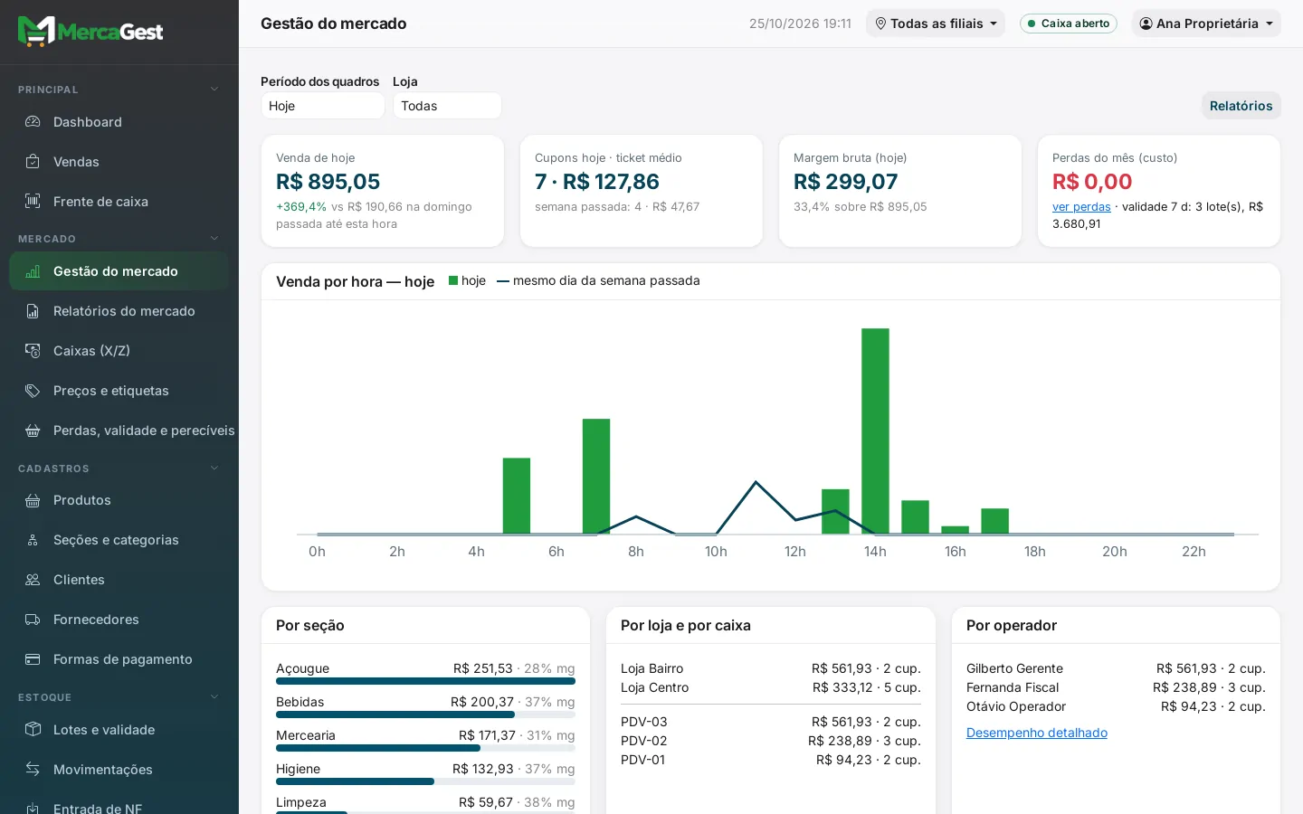
Task: Open the Fornecedores menu item
Action: (119, 620)
